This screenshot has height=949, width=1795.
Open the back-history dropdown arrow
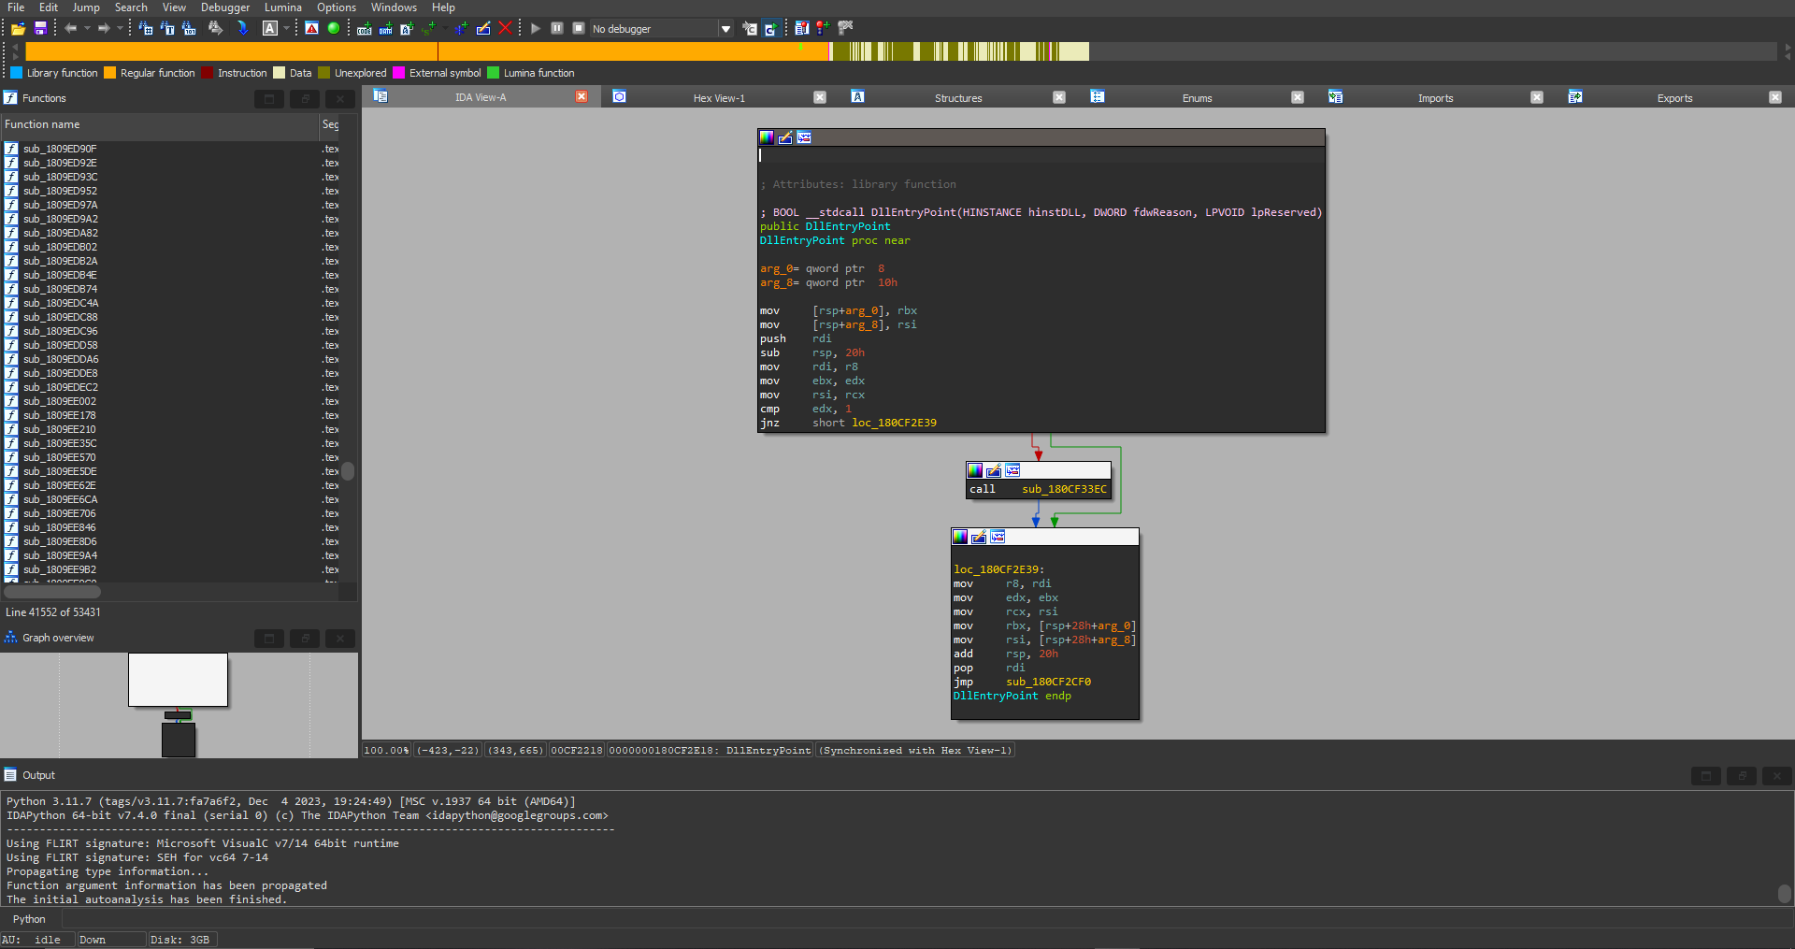point(87,29)
